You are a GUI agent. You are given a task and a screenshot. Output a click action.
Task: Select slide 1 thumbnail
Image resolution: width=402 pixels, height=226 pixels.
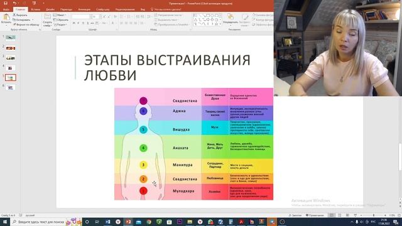(11, 38)
